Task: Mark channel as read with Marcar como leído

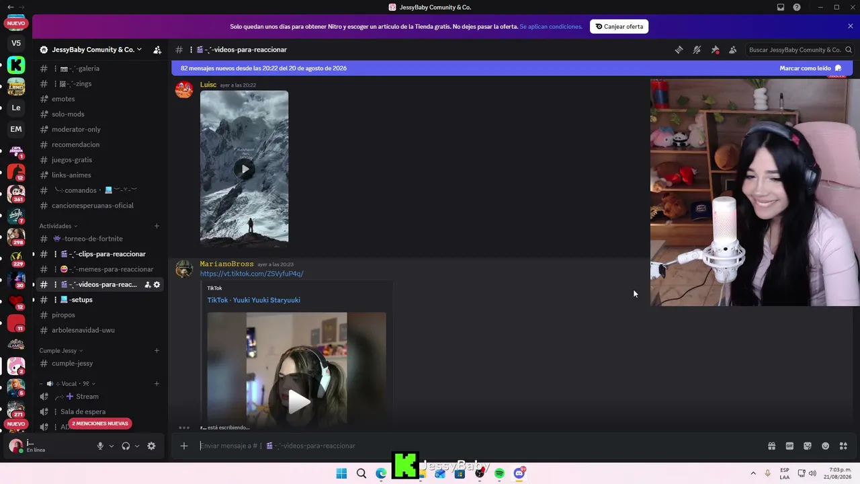Action: [810, 68]
